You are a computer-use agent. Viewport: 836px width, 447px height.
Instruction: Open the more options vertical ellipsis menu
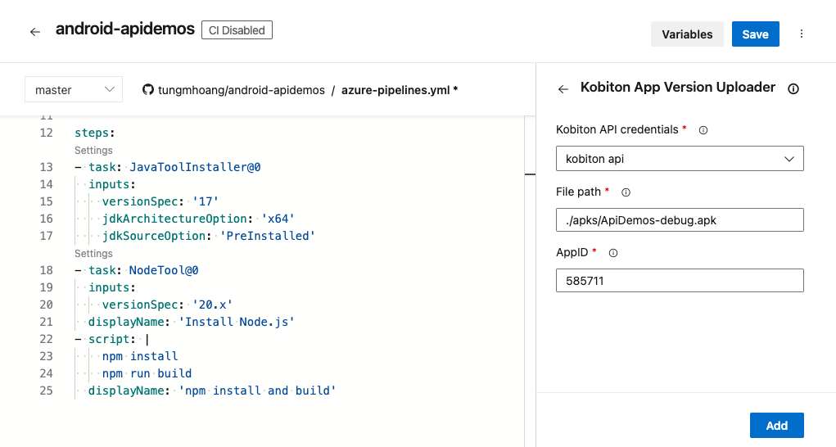(x=802, y=34)
